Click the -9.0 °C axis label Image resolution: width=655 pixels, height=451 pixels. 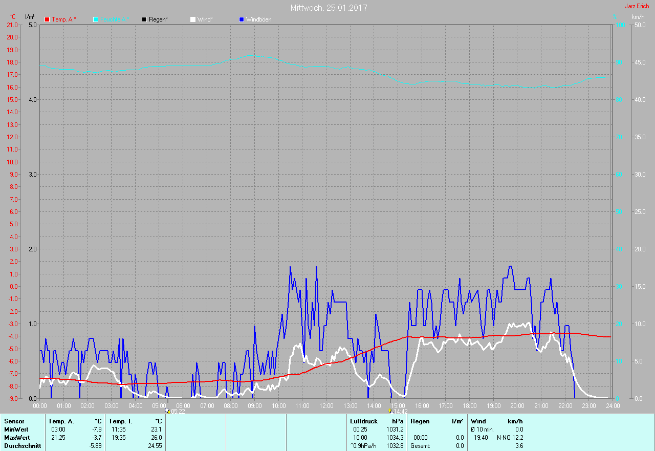12,398
